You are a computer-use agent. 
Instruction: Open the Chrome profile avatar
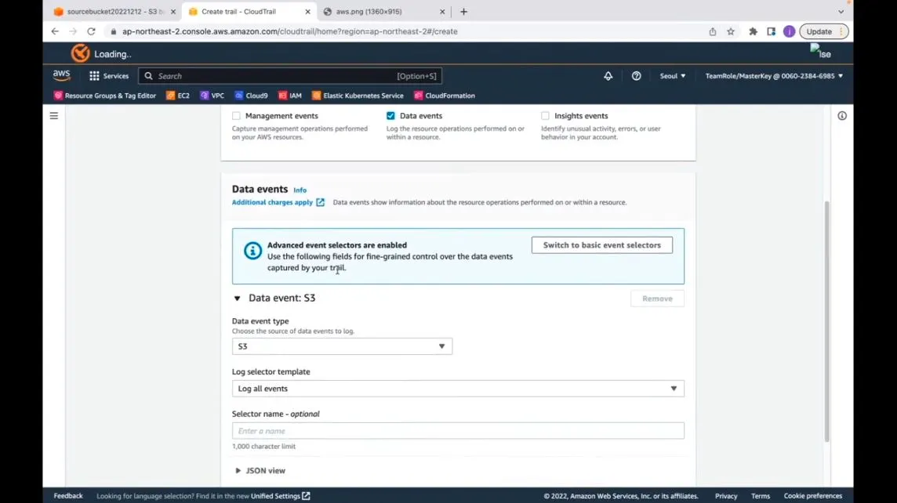[789, 31]
